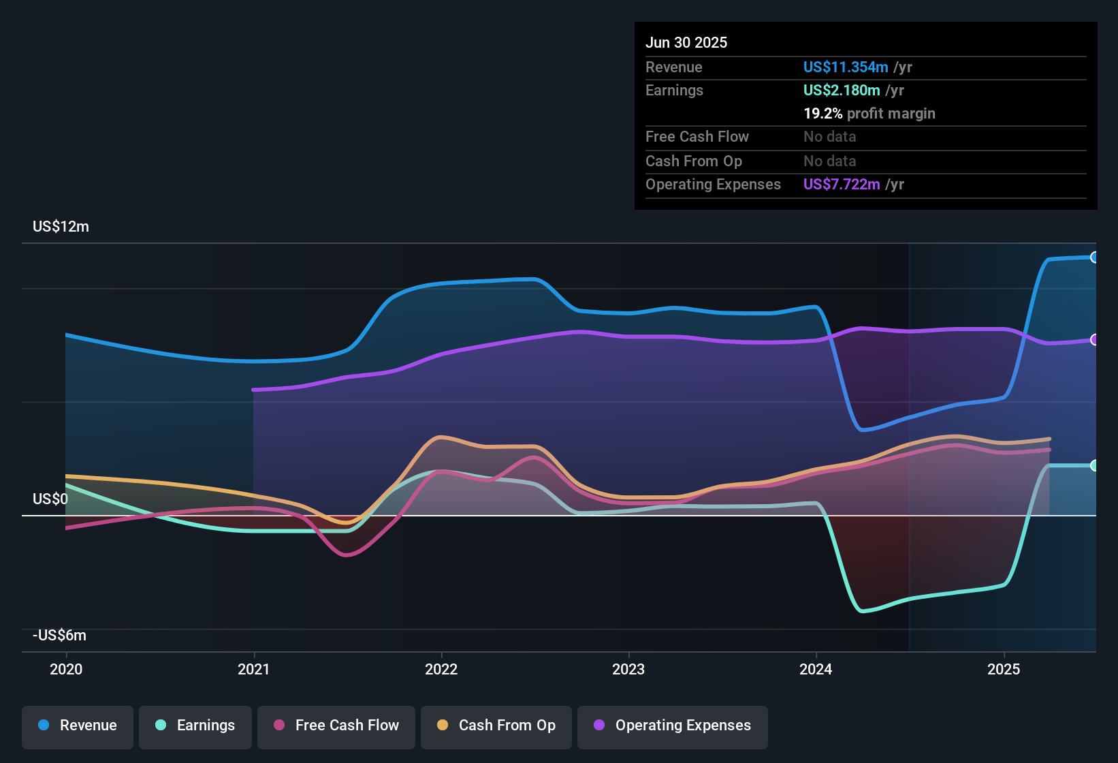1118x763 pixels.
Task: Click the 2023 x-axis label
Action: tap(628, 669)
